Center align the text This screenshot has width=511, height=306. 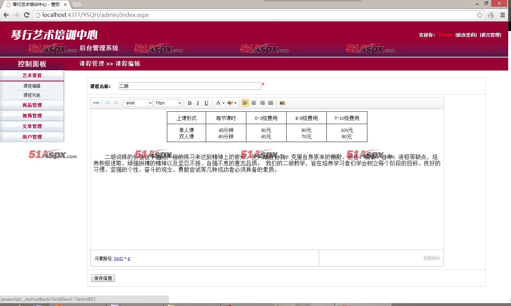pos(254,103)
